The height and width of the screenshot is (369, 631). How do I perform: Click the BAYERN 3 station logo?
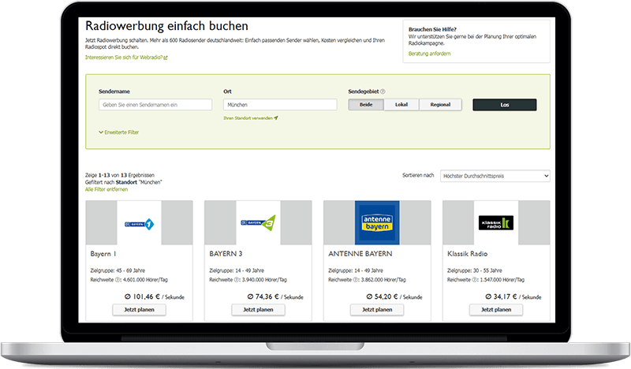[258, 223]
